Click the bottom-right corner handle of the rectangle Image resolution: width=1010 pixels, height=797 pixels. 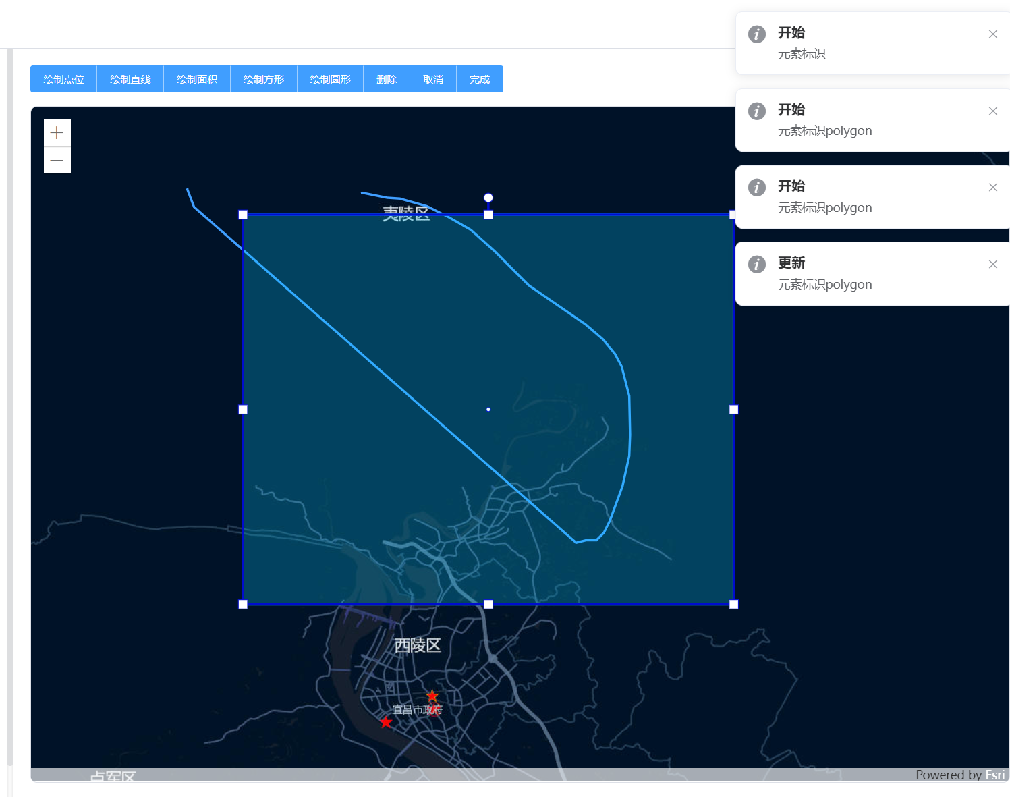[x=734, y=605]
